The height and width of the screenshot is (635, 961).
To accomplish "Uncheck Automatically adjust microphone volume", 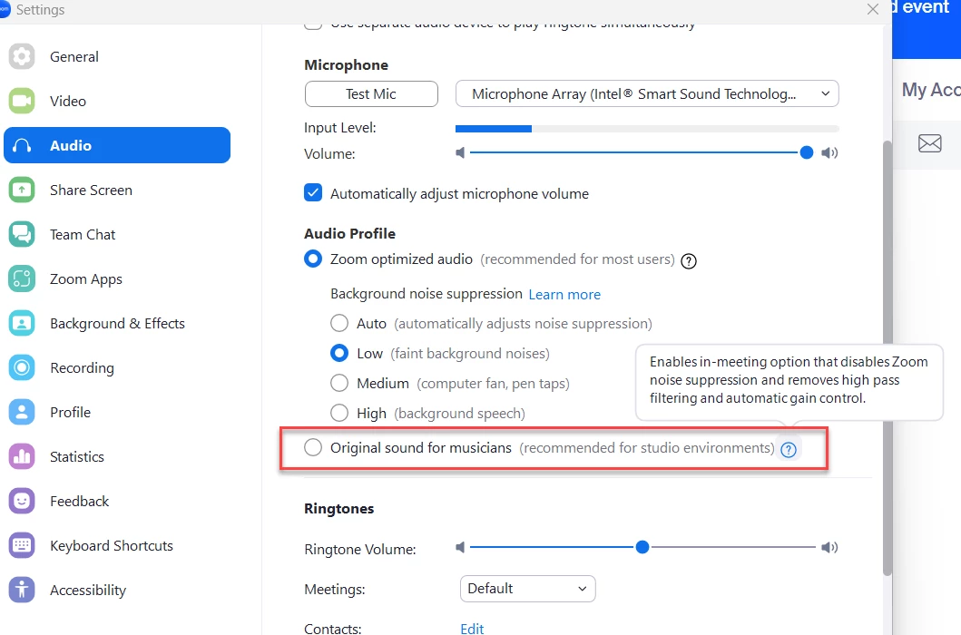I will coord(313,192).
